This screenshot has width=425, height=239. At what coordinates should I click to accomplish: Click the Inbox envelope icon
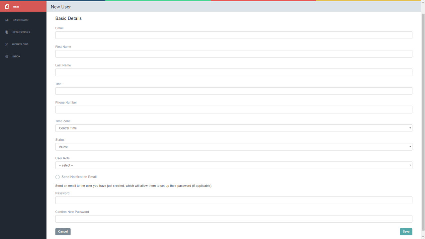pyautogui.click(x=7, y=56)
